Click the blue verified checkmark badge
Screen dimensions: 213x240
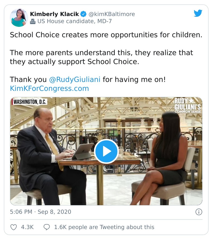(x=83, y=14)
